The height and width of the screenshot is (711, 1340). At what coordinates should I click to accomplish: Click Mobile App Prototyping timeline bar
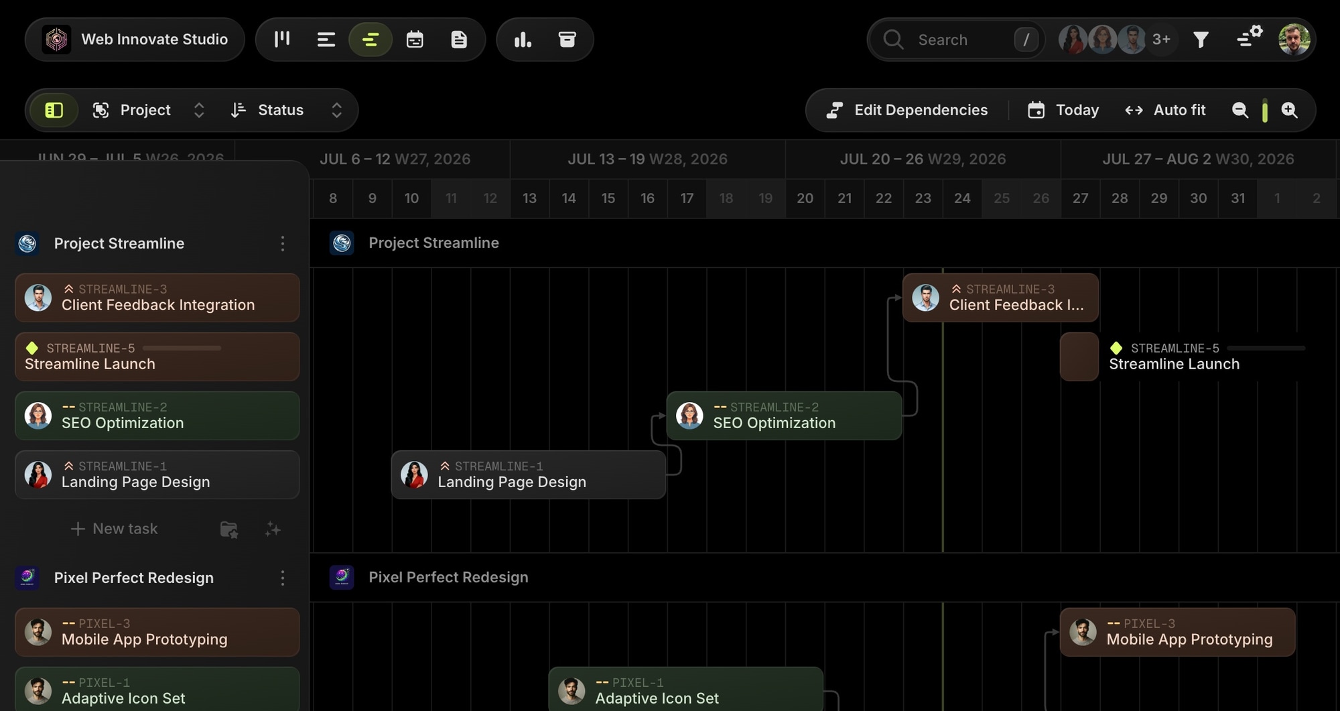1177,632
